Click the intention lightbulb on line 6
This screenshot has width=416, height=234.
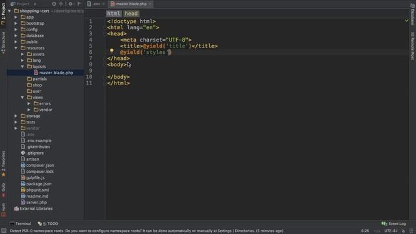[x=112, y=51]
